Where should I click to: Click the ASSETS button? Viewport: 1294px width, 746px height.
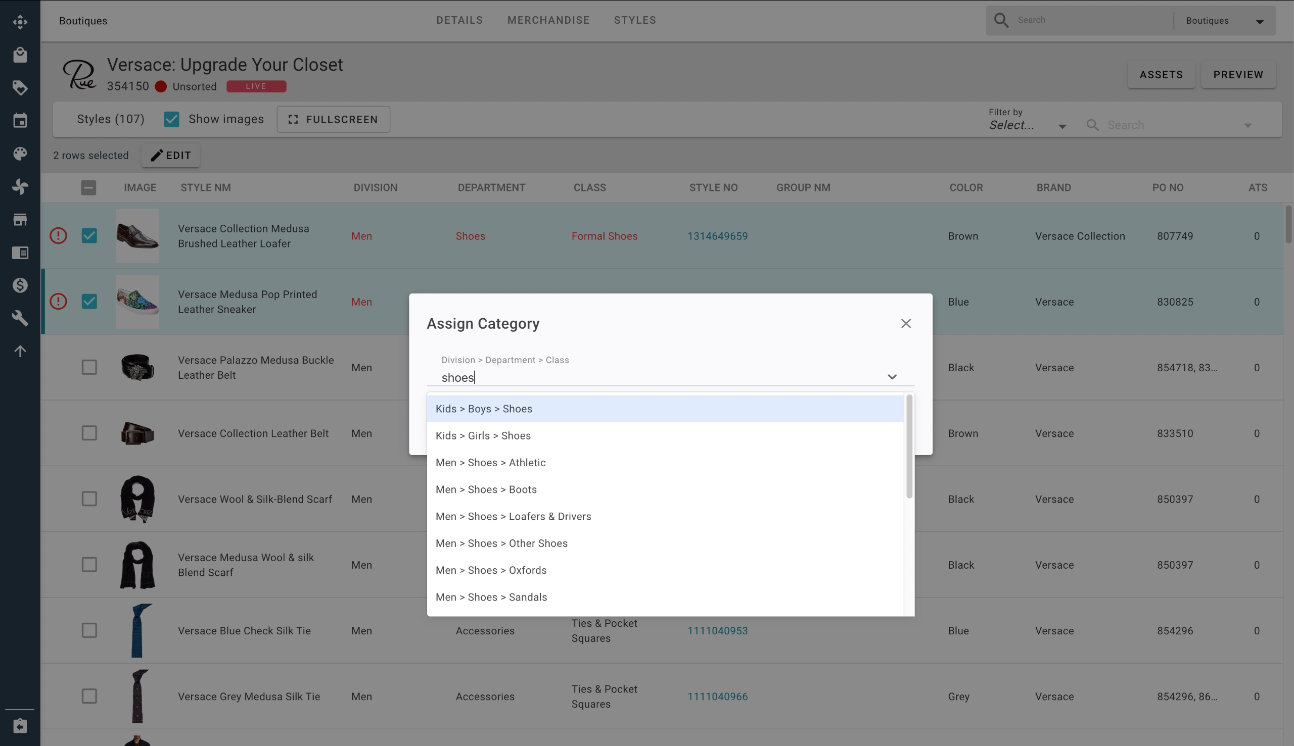[1162, 74]
